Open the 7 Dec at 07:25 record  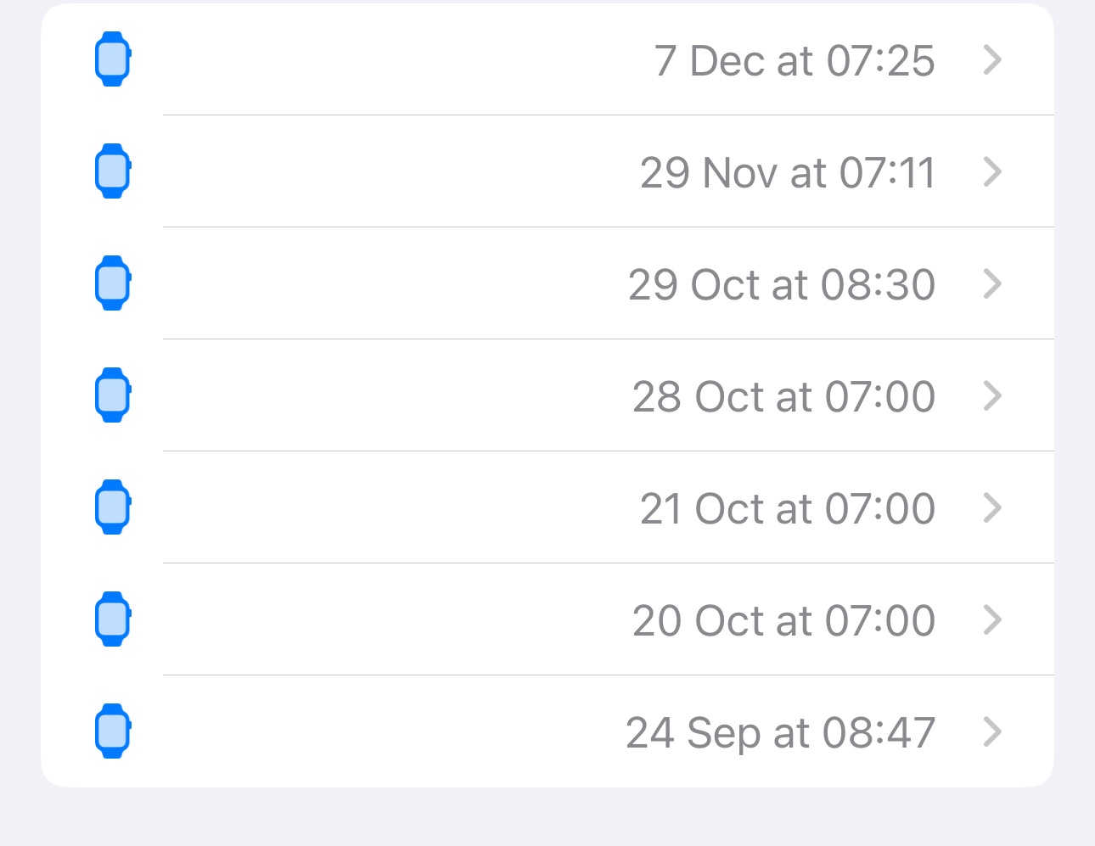794,61
